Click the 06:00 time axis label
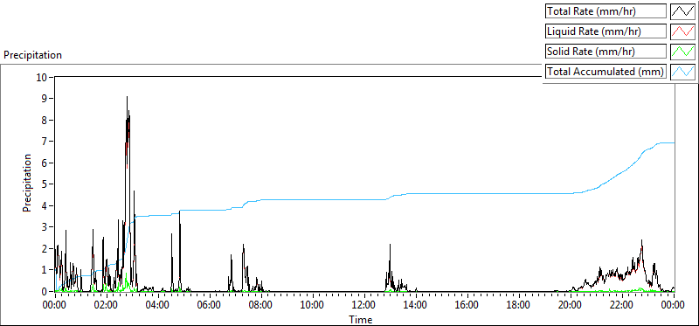699x326 pixels. 210,306
